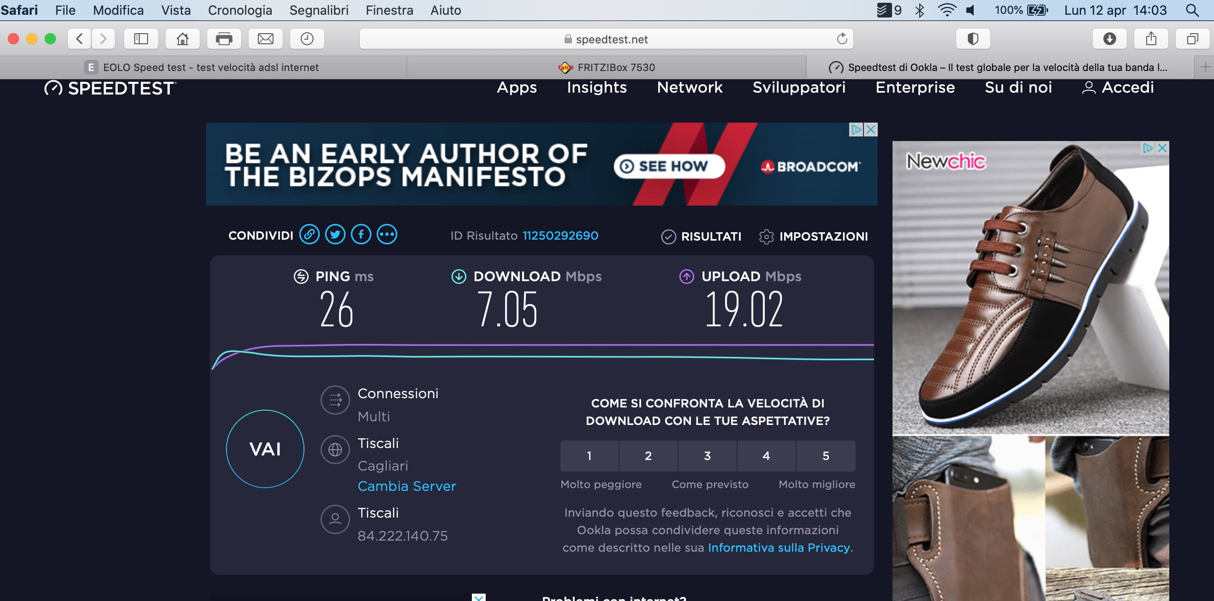Open result ID 11250292690 link
The width and height of the screenshot is (1214, 601).
pyautogui.click(x=560, y=236)
